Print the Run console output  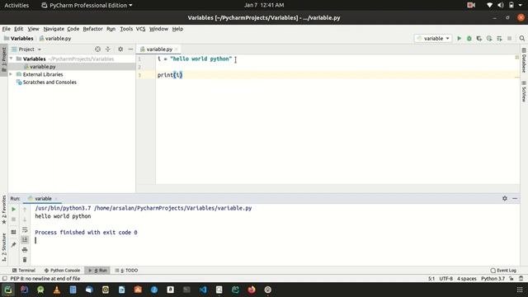point(25,250)
